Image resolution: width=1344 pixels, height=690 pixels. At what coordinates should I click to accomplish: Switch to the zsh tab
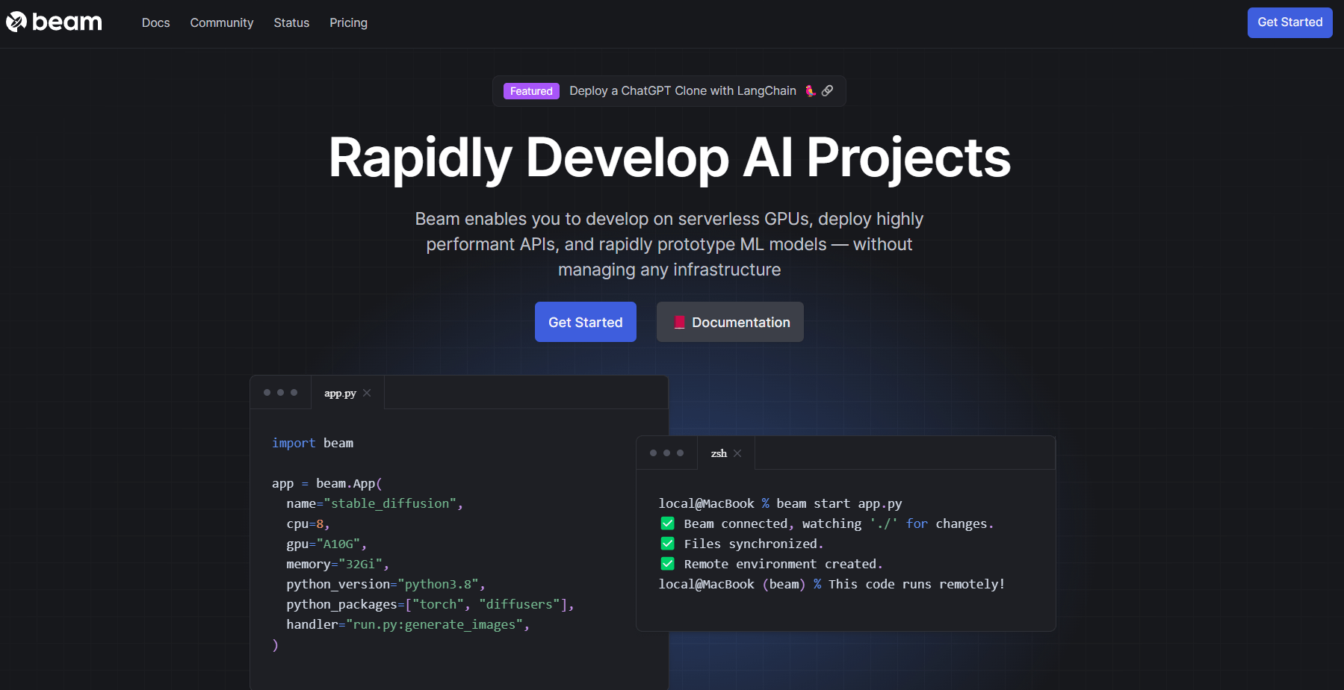717,453
